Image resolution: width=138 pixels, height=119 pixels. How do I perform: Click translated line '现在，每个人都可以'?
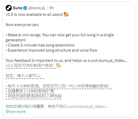pos(24,76)
